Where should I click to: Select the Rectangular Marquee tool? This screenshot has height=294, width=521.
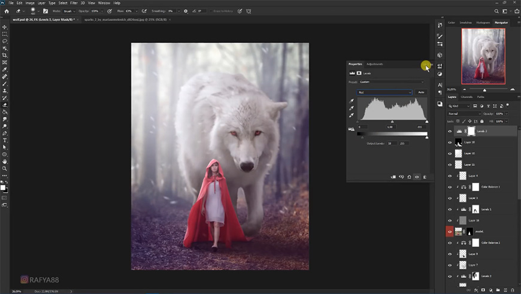coord(5,34)
